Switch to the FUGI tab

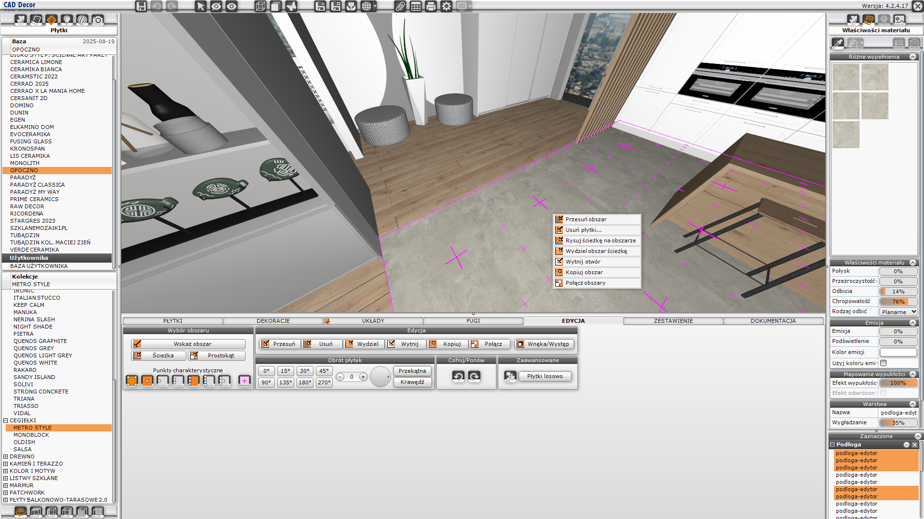473,321
